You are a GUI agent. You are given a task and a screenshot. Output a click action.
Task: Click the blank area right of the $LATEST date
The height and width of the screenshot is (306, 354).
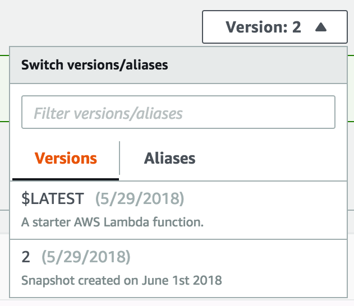264,198
